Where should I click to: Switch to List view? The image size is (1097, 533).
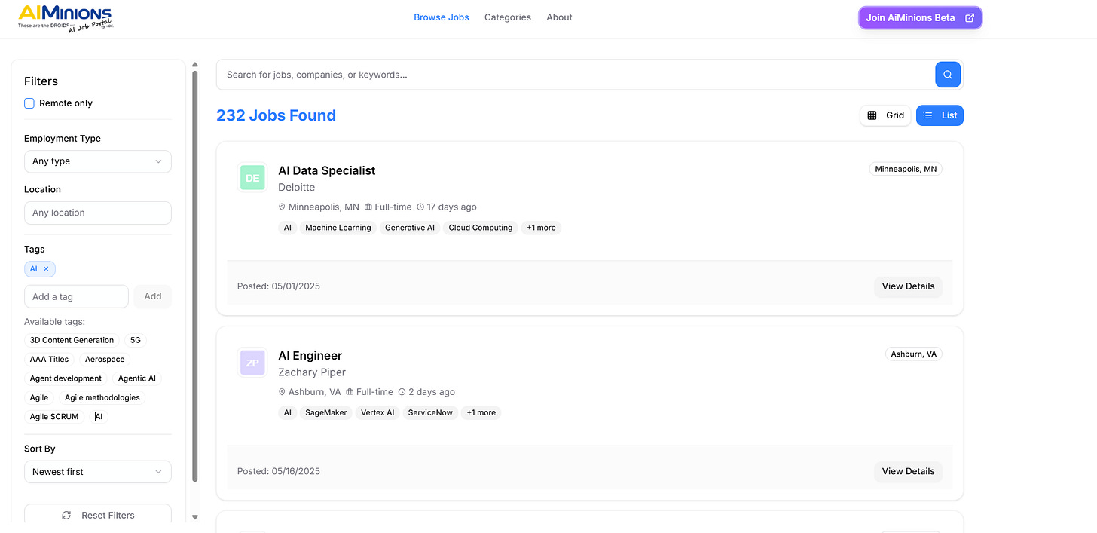coord(940,115)
